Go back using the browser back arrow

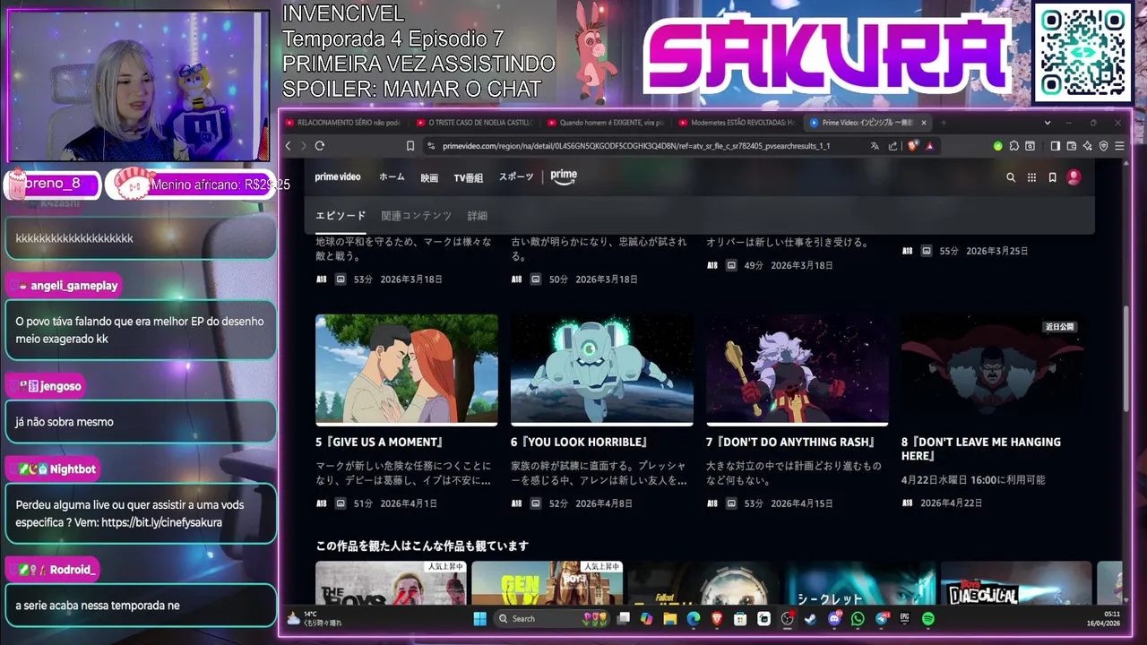point(289,145)
